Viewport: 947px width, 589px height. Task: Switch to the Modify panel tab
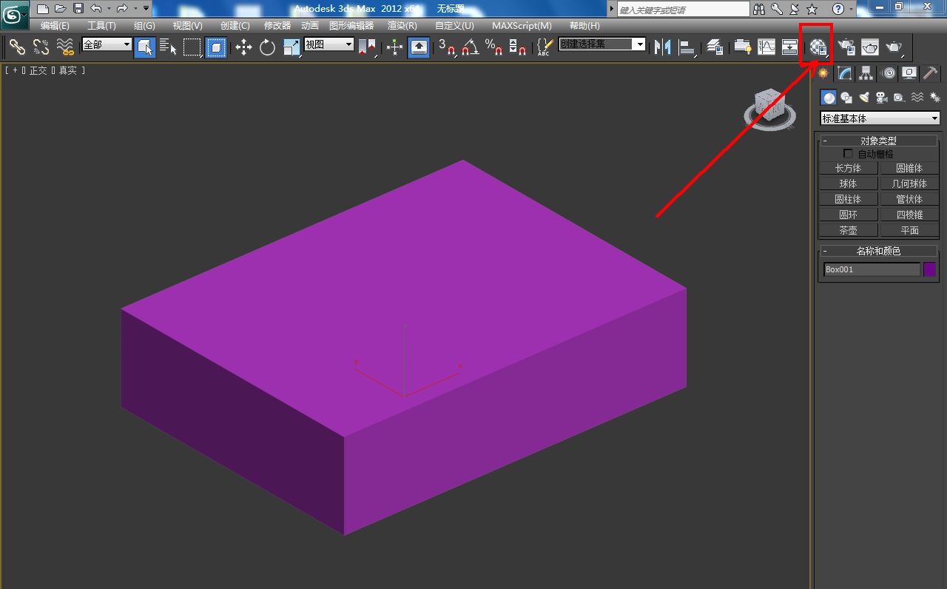pos(844,73)
